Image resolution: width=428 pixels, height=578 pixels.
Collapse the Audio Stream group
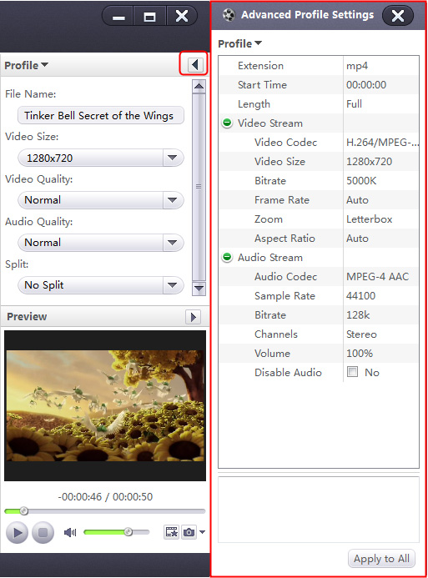(x=227, y=257)
